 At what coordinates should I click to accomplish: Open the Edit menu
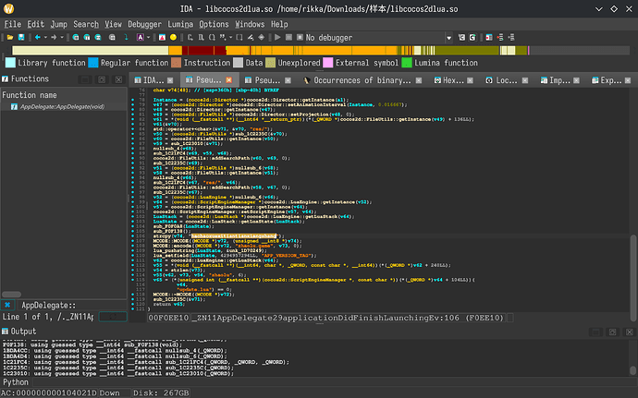[x=36, y=24]
